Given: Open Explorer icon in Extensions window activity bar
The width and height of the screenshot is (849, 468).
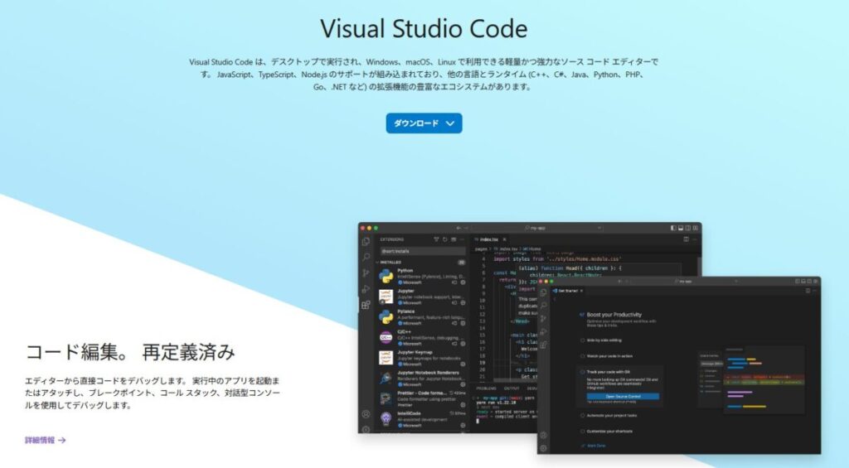Looking at the screenshot, I should [x=366, y=241].
